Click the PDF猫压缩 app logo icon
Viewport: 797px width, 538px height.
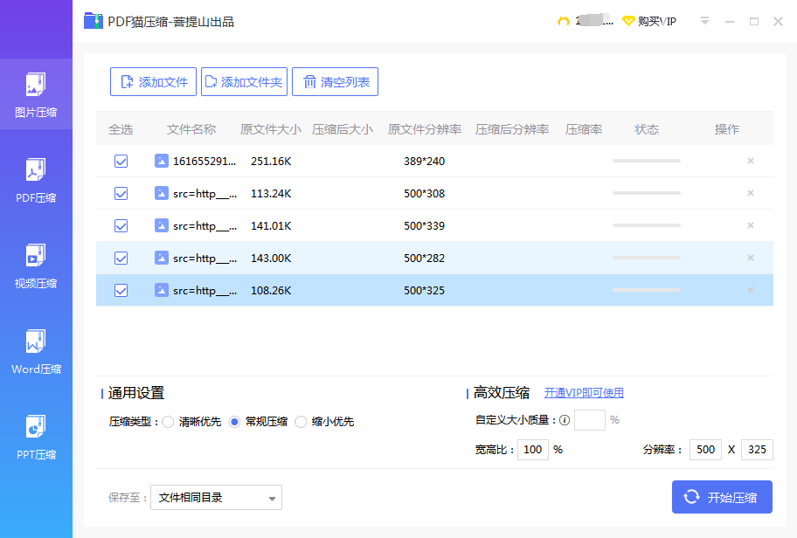94,21
